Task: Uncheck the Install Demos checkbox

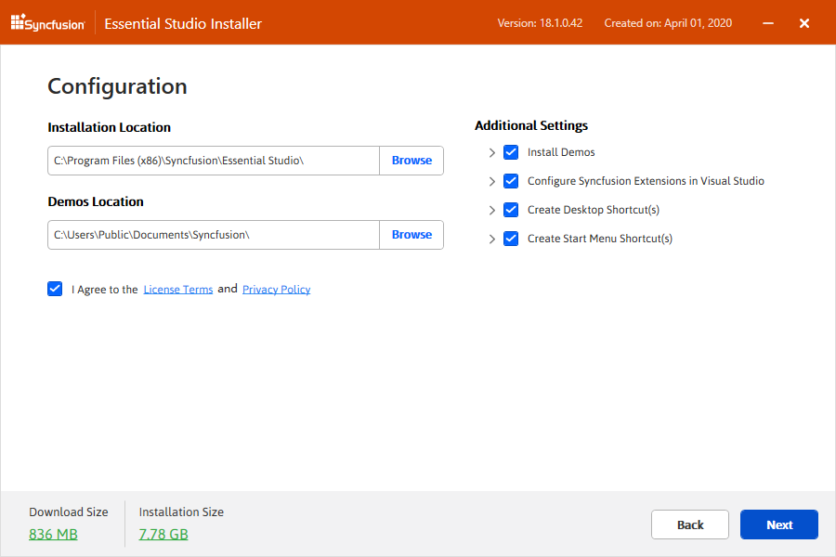Action: [511, 152]
